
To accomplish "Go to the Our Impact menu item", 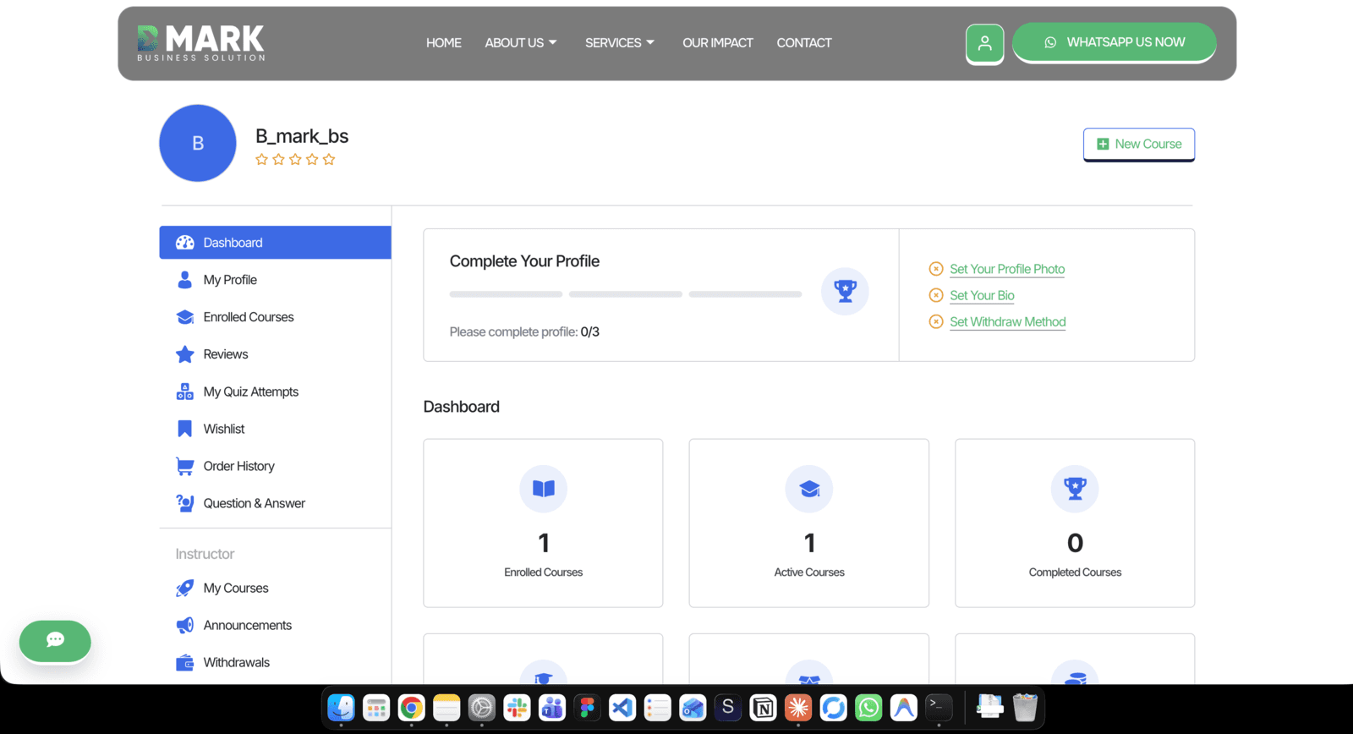I will tap(718, 43).
